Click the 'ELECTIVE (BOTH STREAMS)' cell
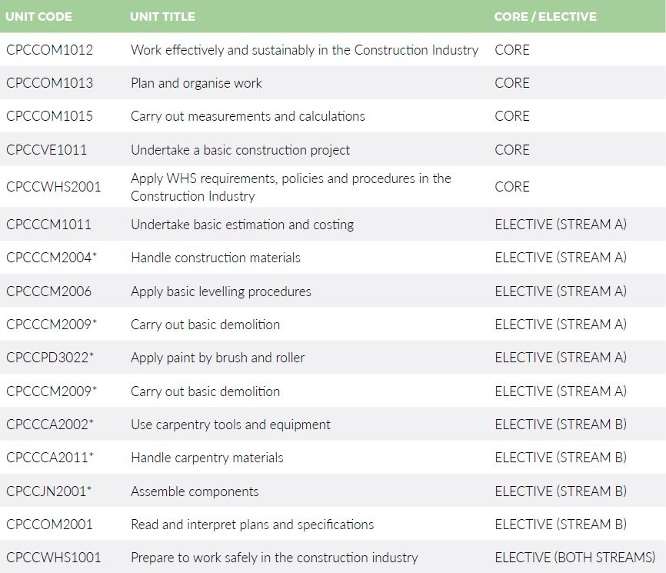 pyautogui.click(x=574, y=558)
